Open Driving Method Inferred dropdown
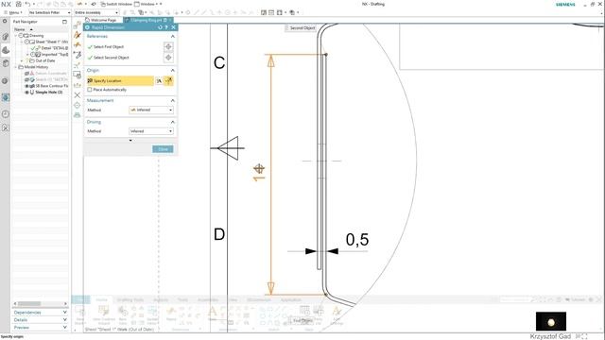605x340 pixels. [151, 131]
